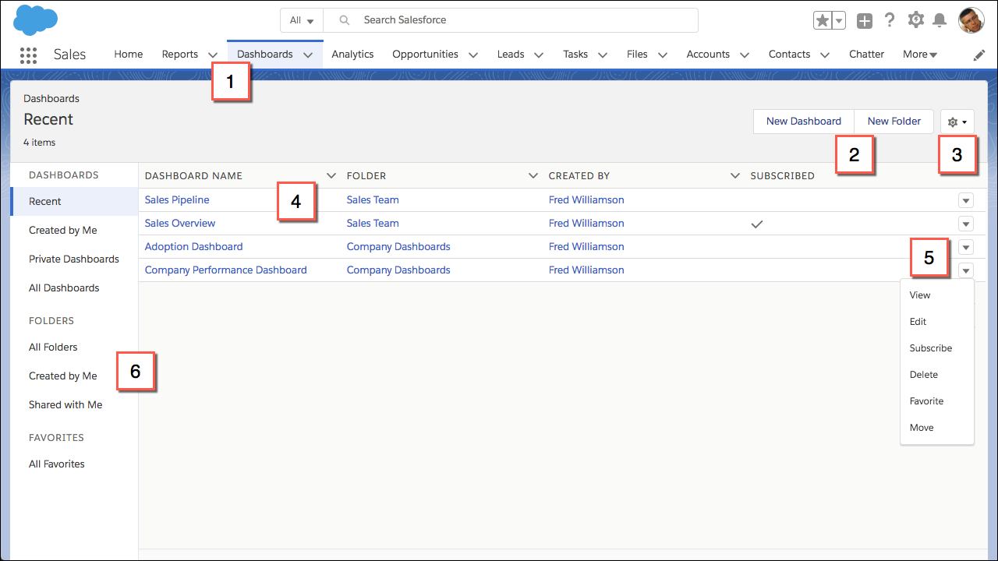Open row actions for Sales Overview
Screen dimensions: 998x561
click(x=966, y=224)
